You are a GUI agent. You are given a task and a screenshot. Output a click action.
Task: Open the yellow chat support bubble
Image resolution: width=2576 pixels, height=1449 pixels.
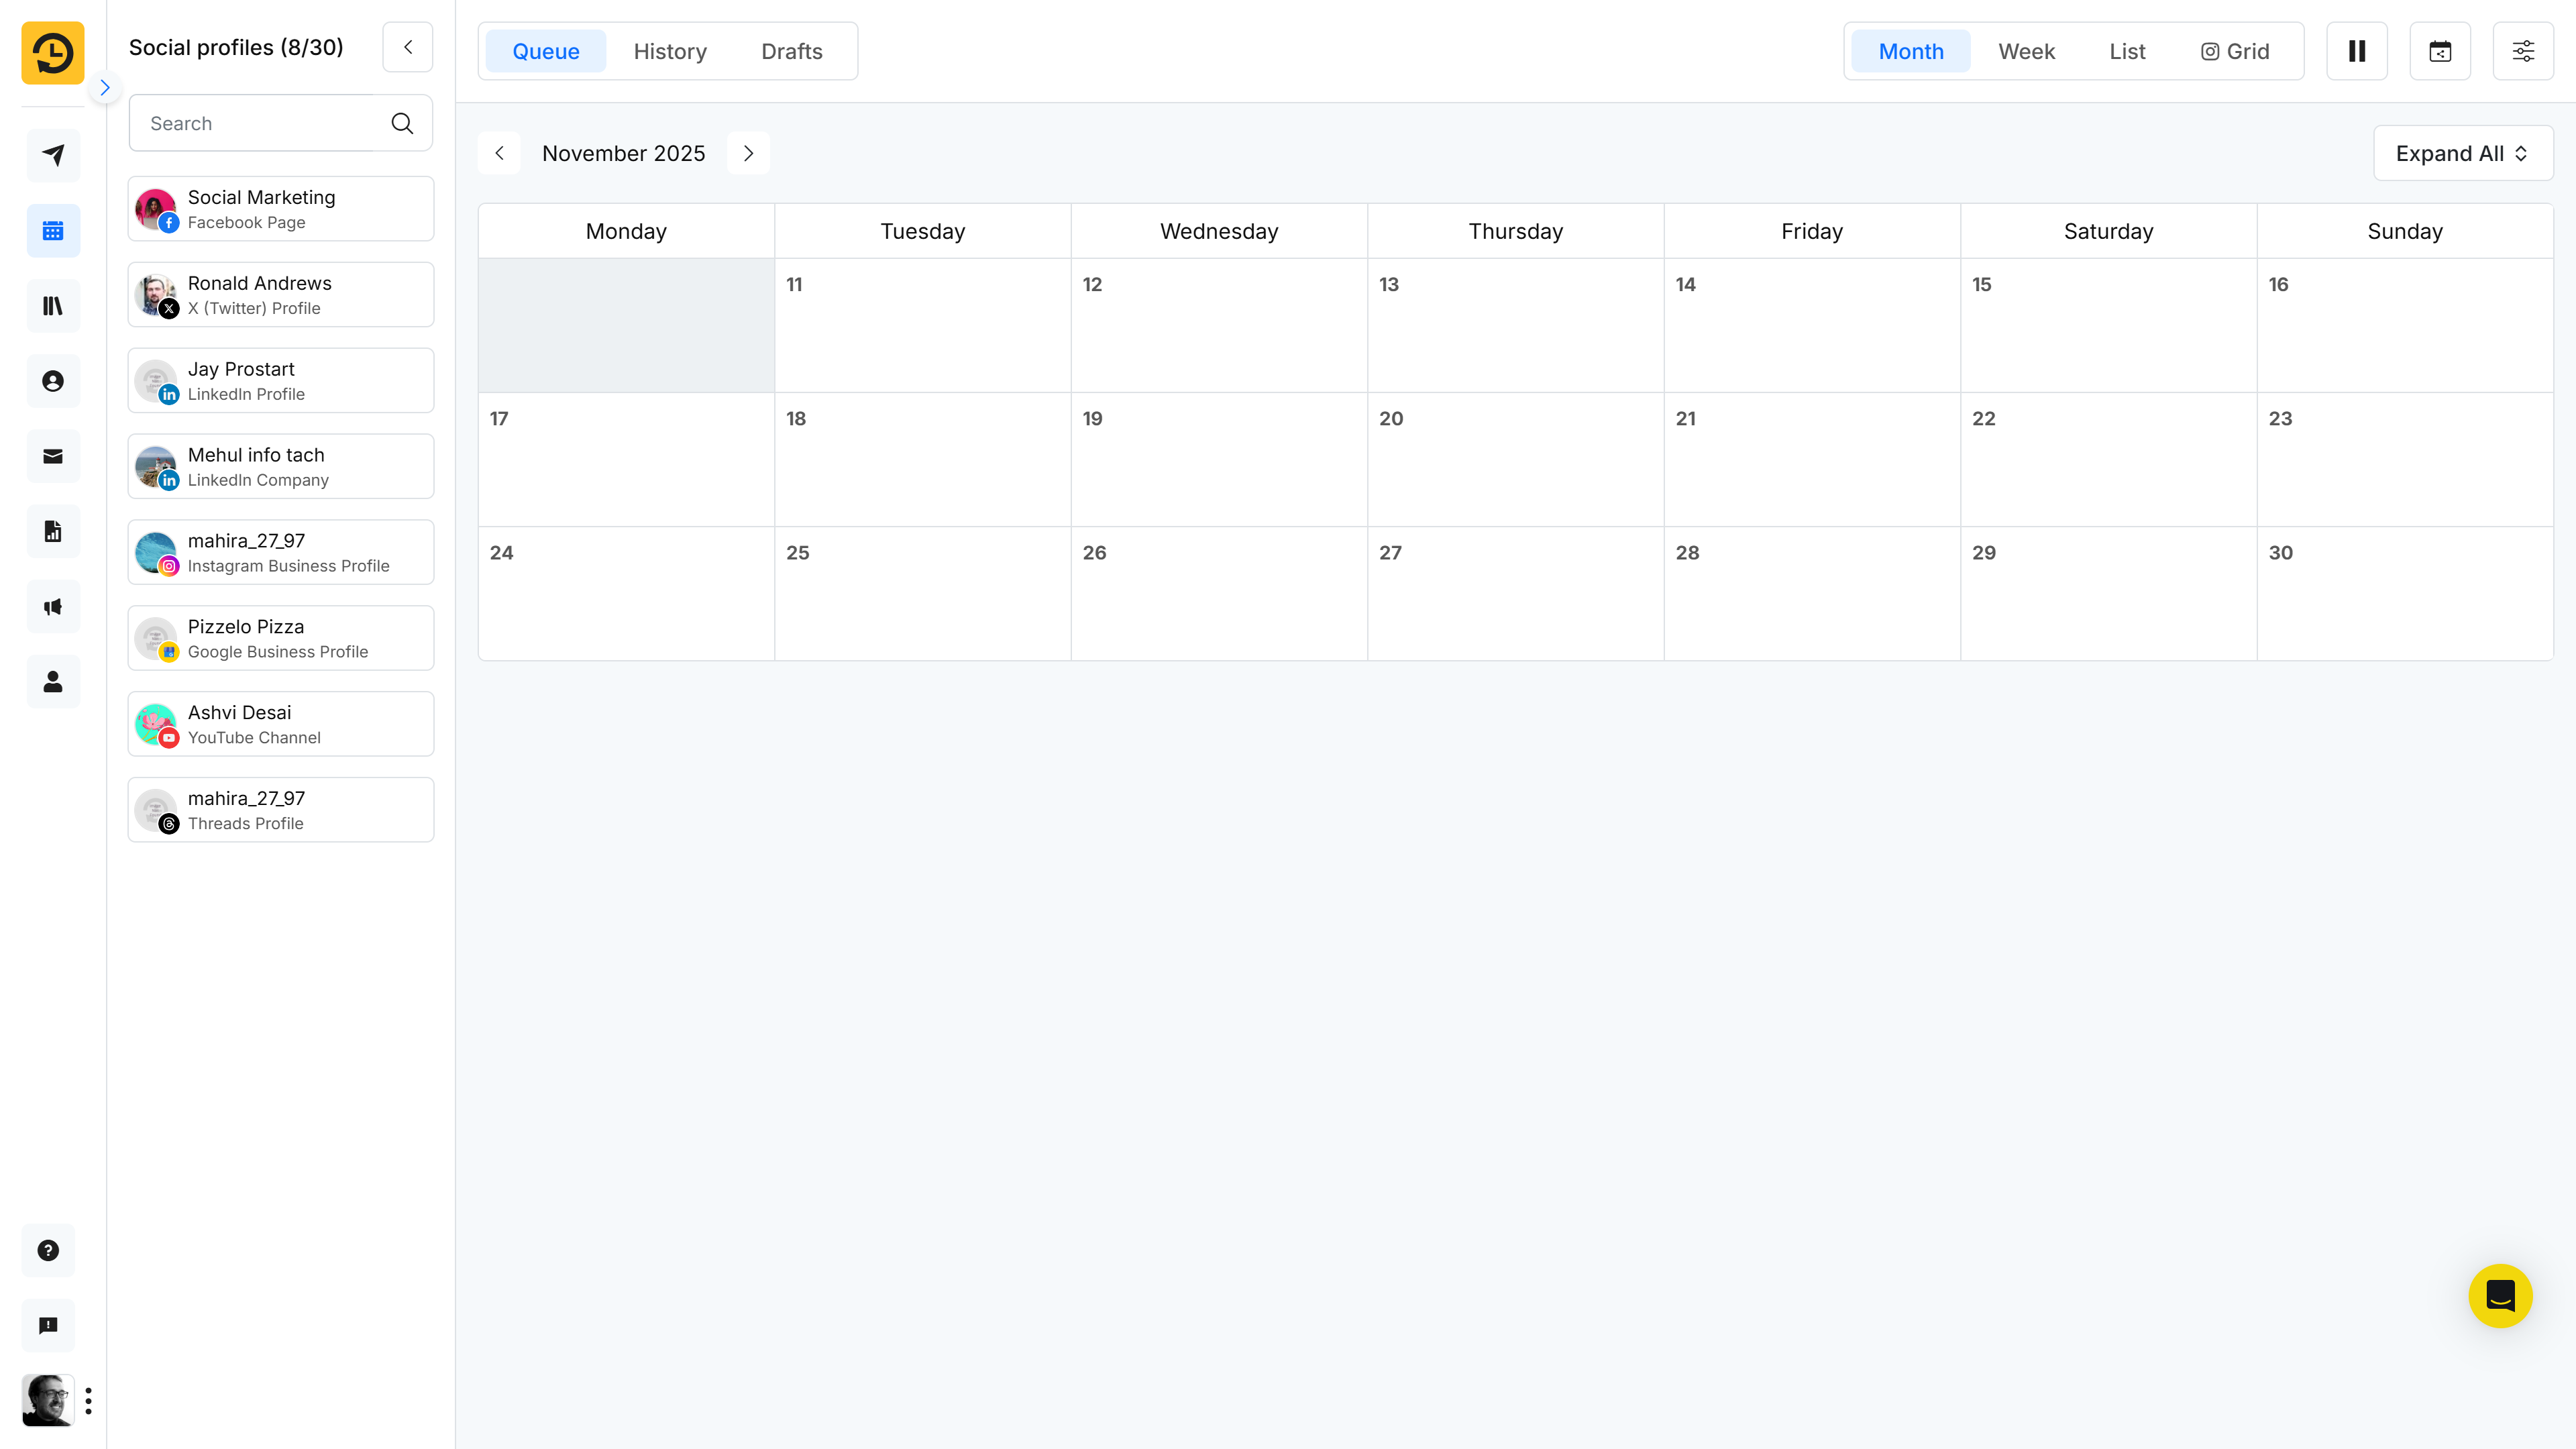click(2499, 1295)
